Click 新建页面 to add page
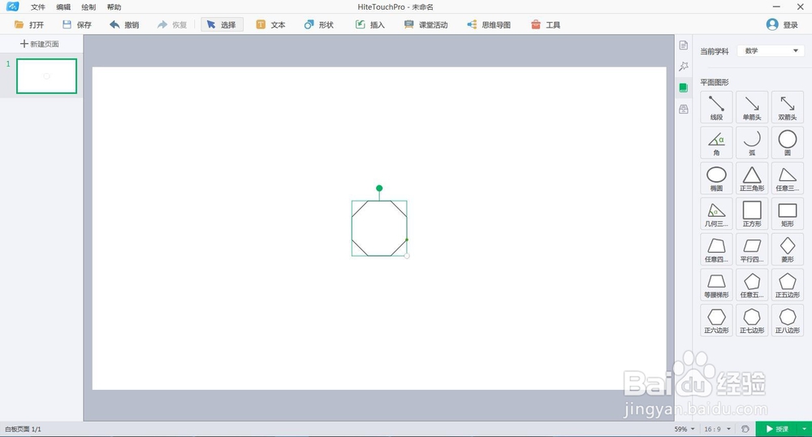812x437 pixels. (x=39, y=44)
